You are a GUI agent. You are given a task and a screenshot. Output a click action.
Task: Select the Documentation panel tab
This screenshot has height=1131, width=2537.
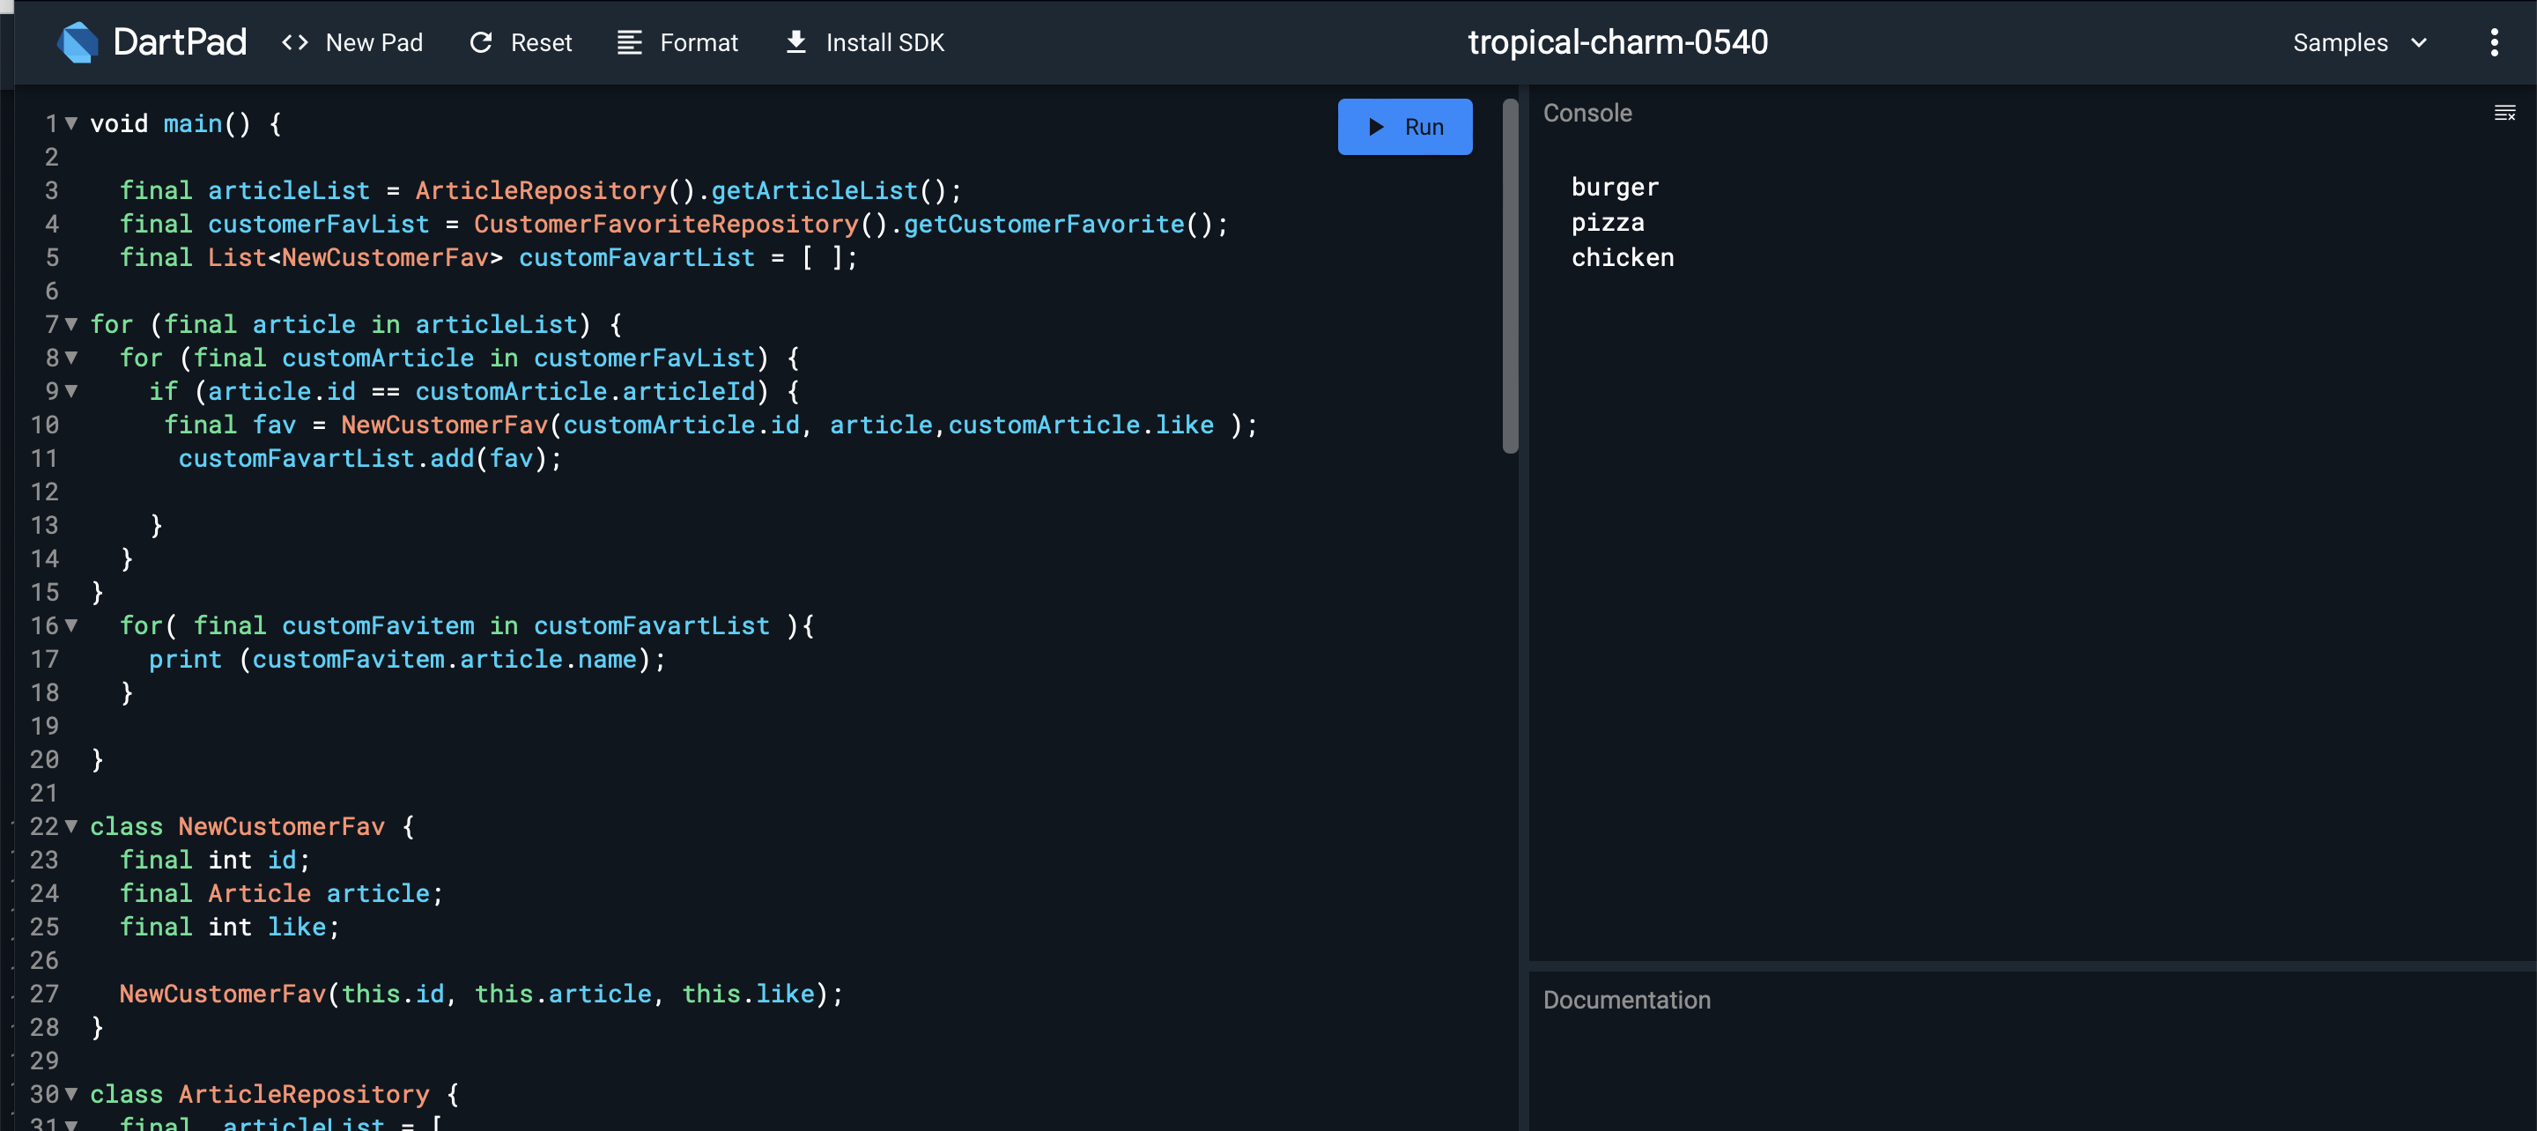[x=1624, y=1000]
